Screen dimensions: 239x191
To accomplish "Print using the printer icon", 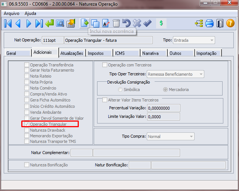I will tap(209, 24).
